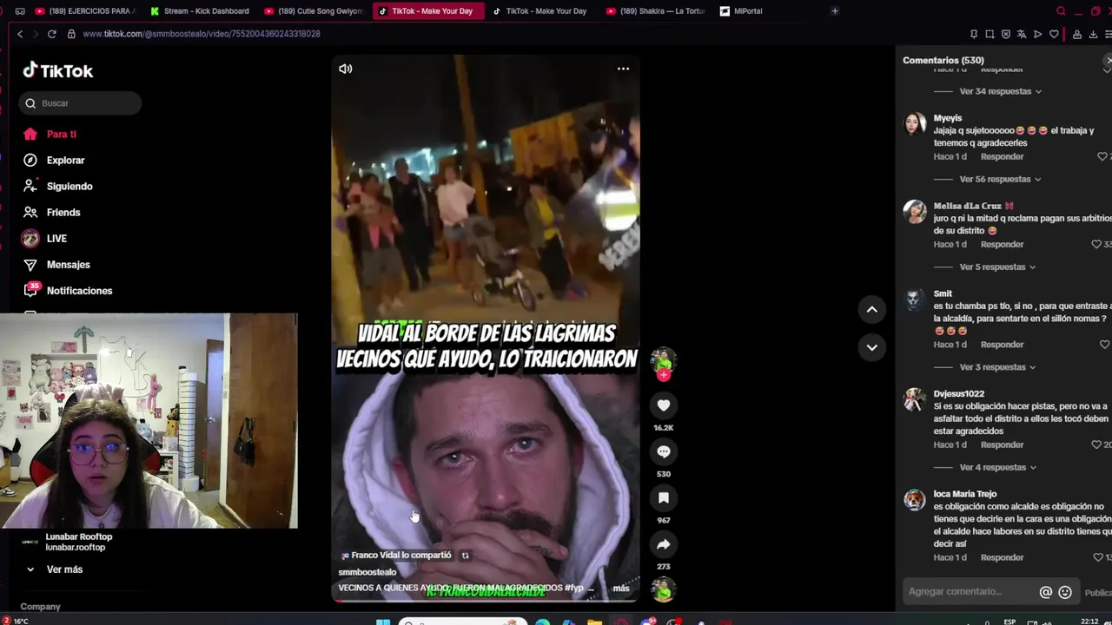Open the browser downloads icon
This screenshot has height=625, width=1112.
[x=1093, y=34]
